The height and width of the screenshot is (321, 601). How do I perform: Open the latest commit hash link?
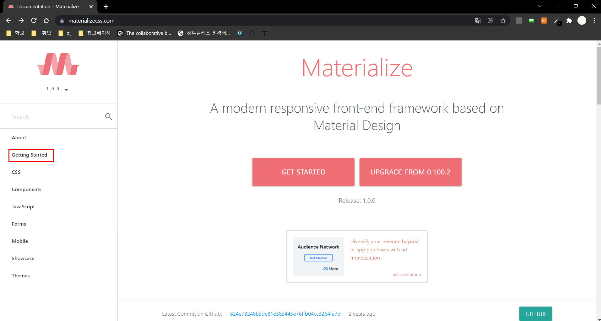[285, 314]
